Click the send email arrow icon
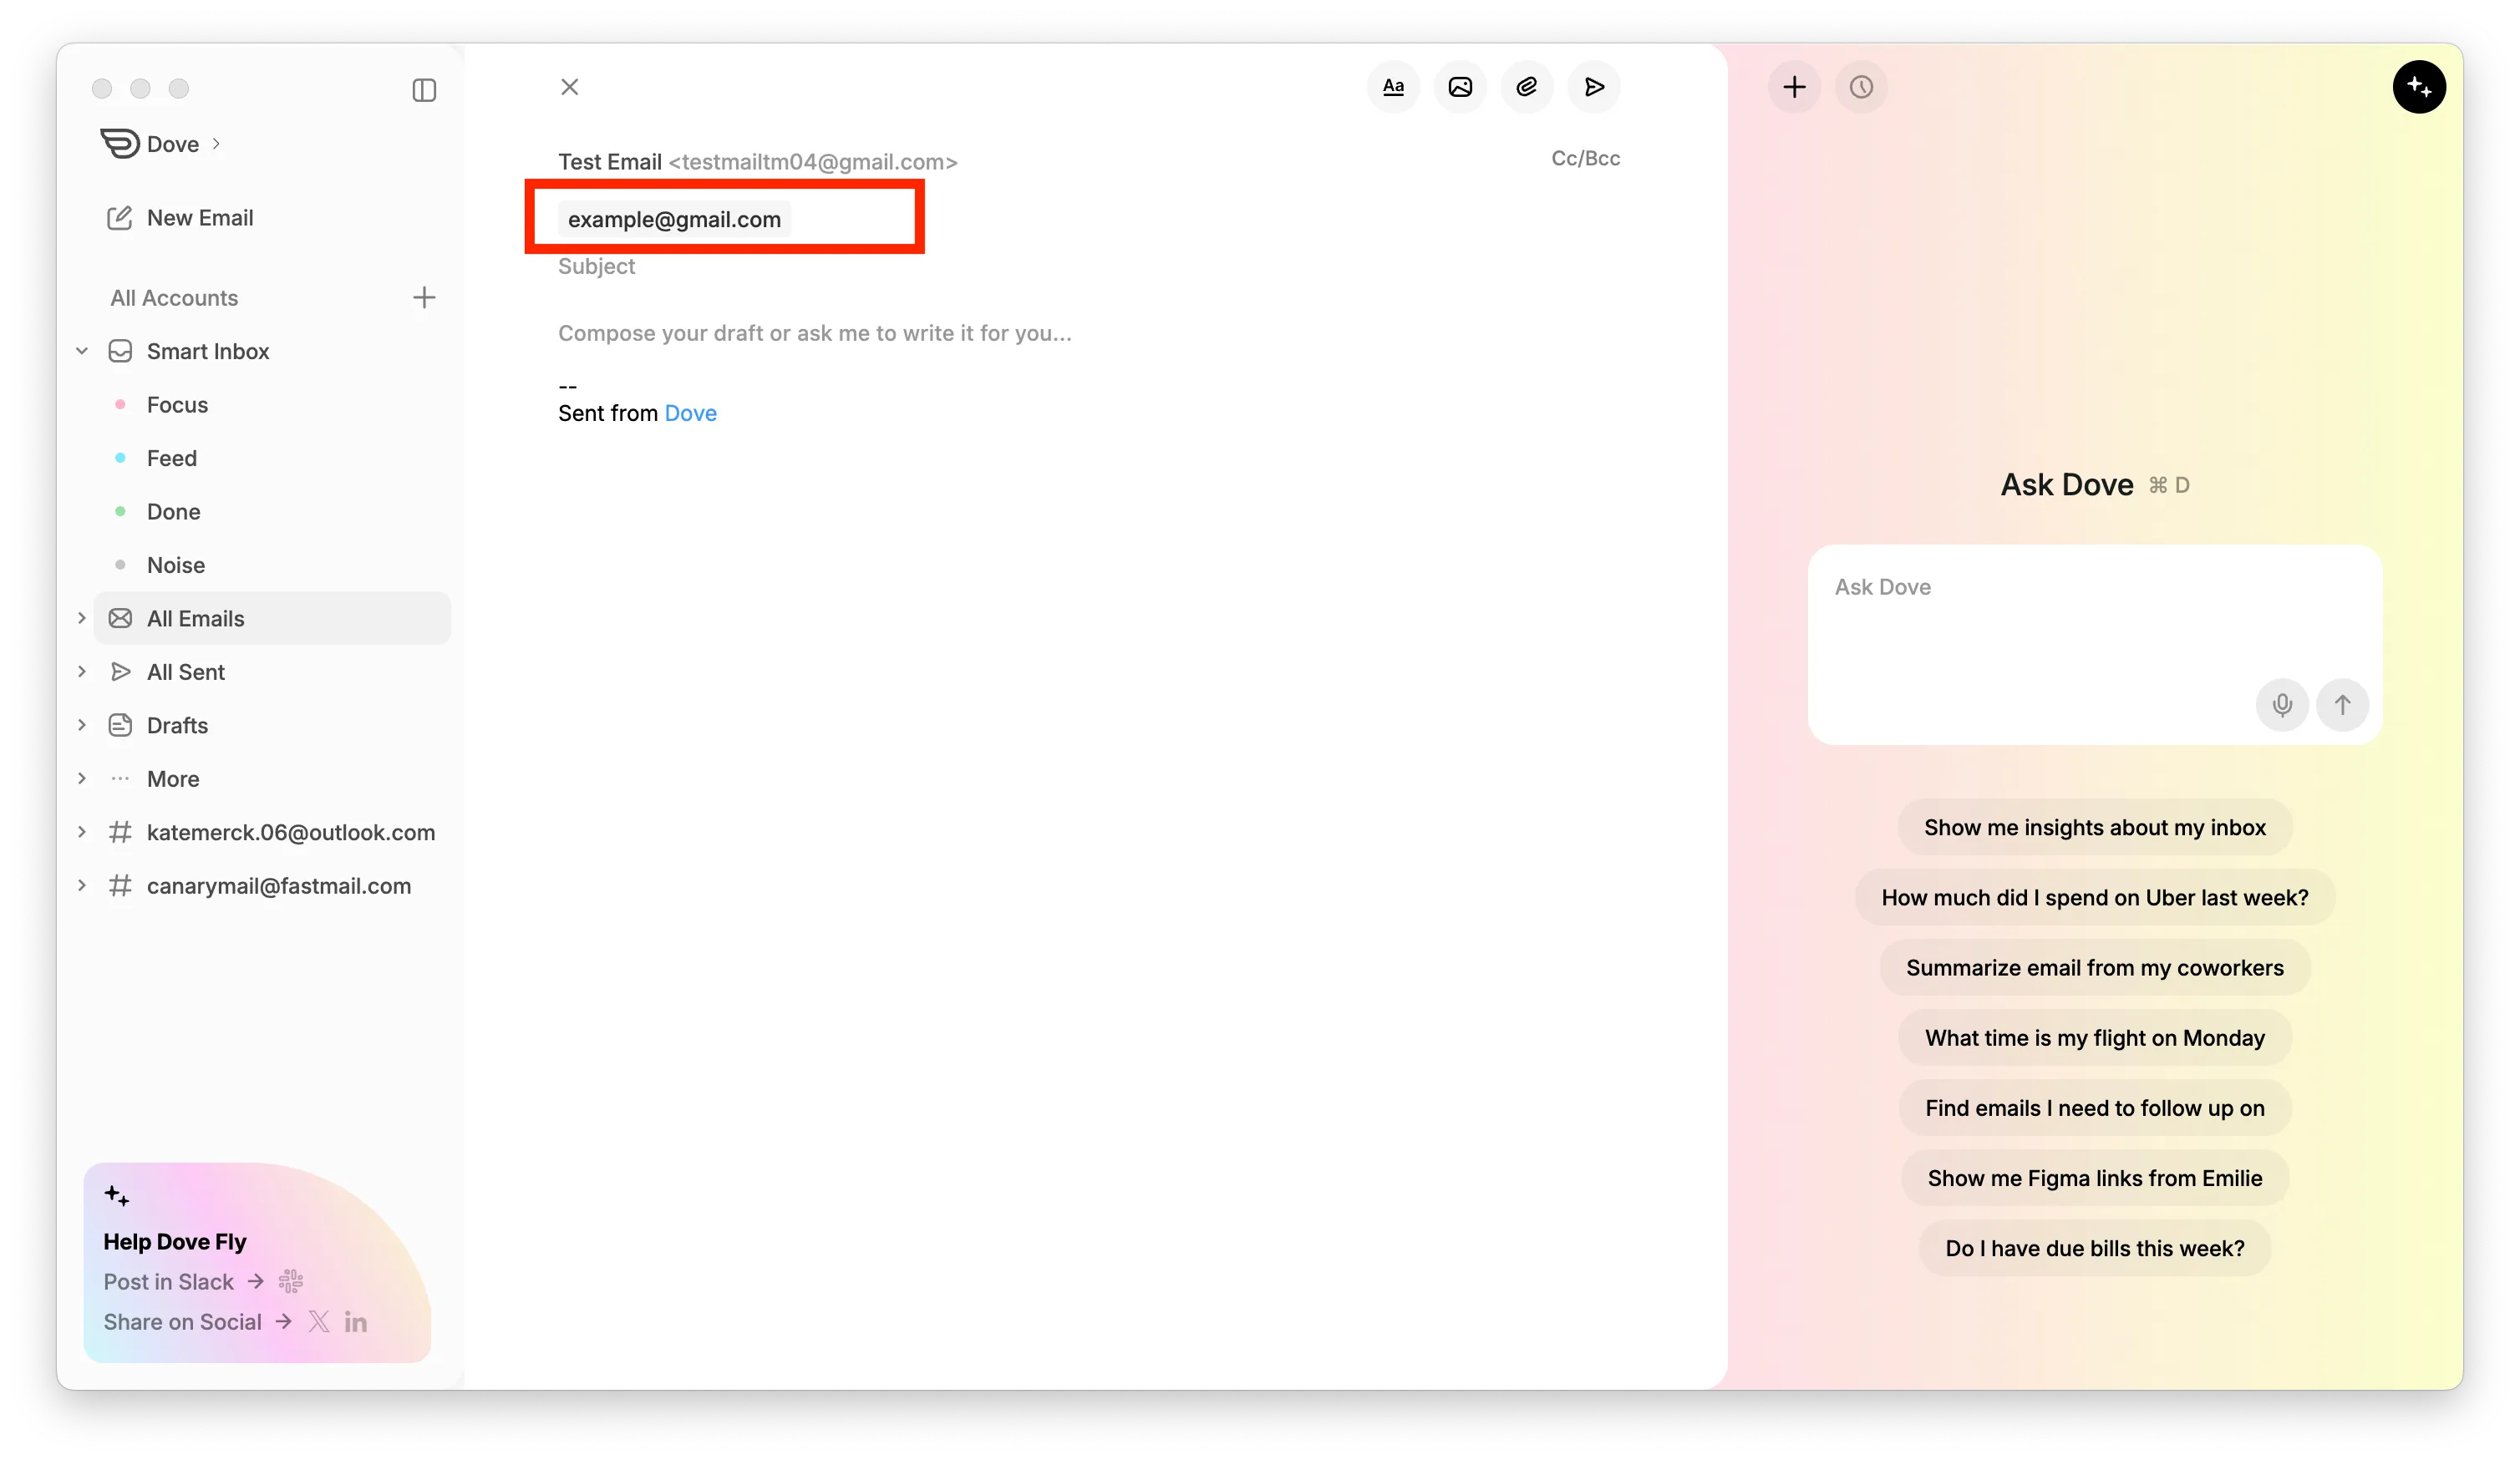Screen dimensions: 2520x1460 point(1594,87)
